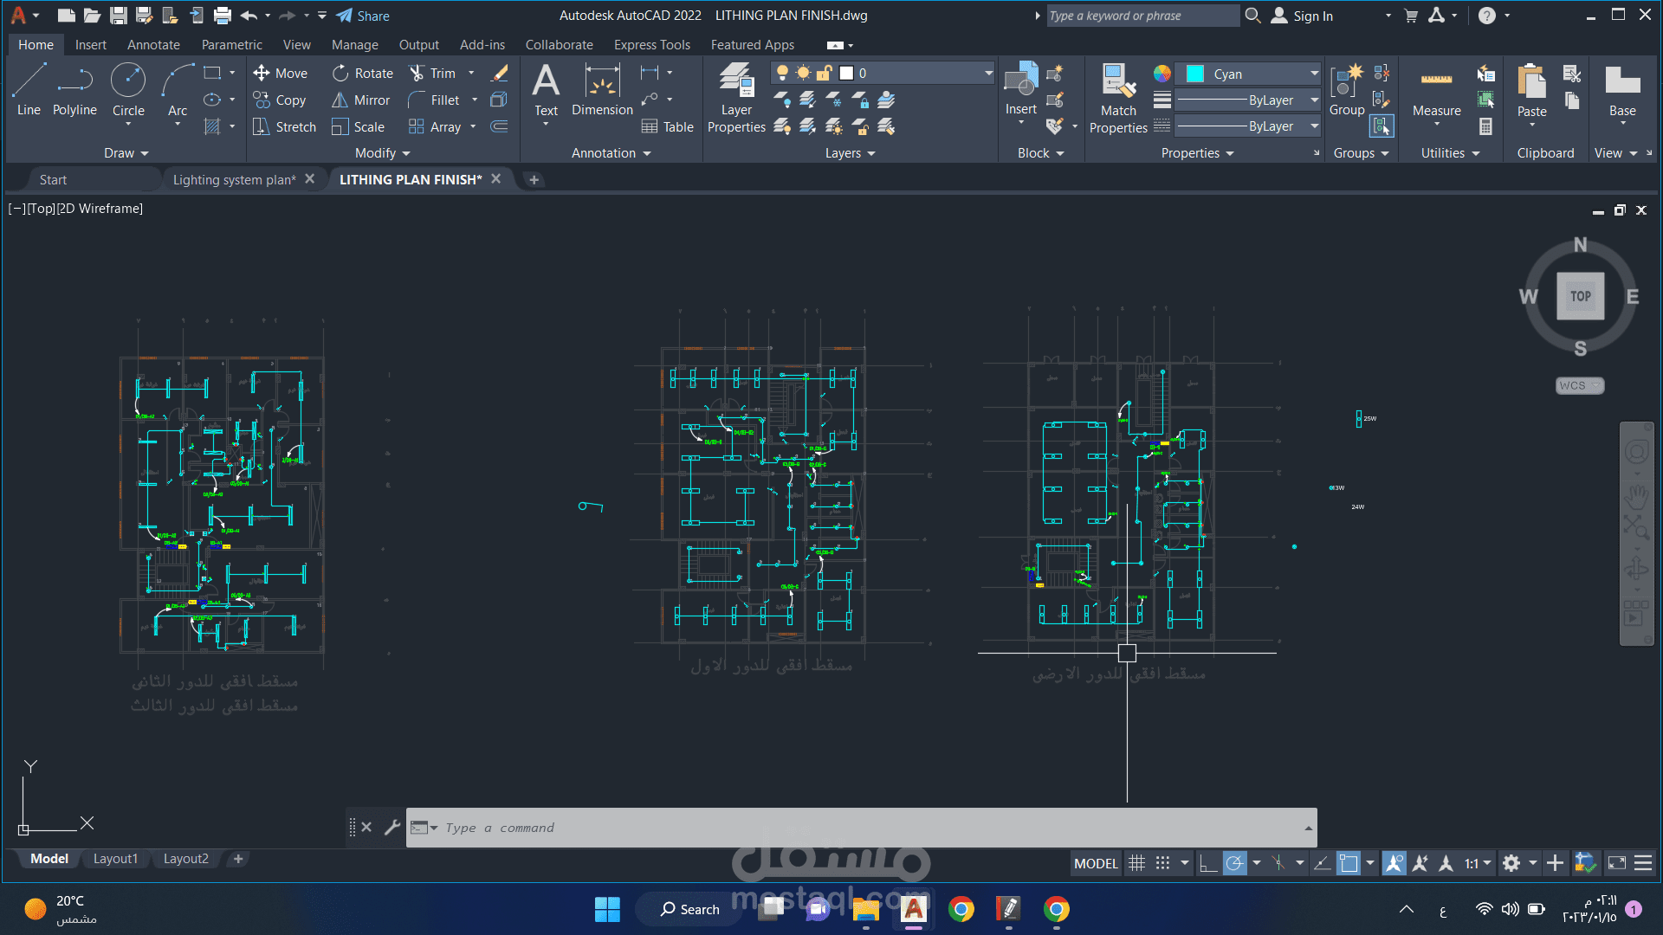Choose the Arc tool
Image resolution: width=1663 pixels, height=935 pixels.
tap(178, 93)
